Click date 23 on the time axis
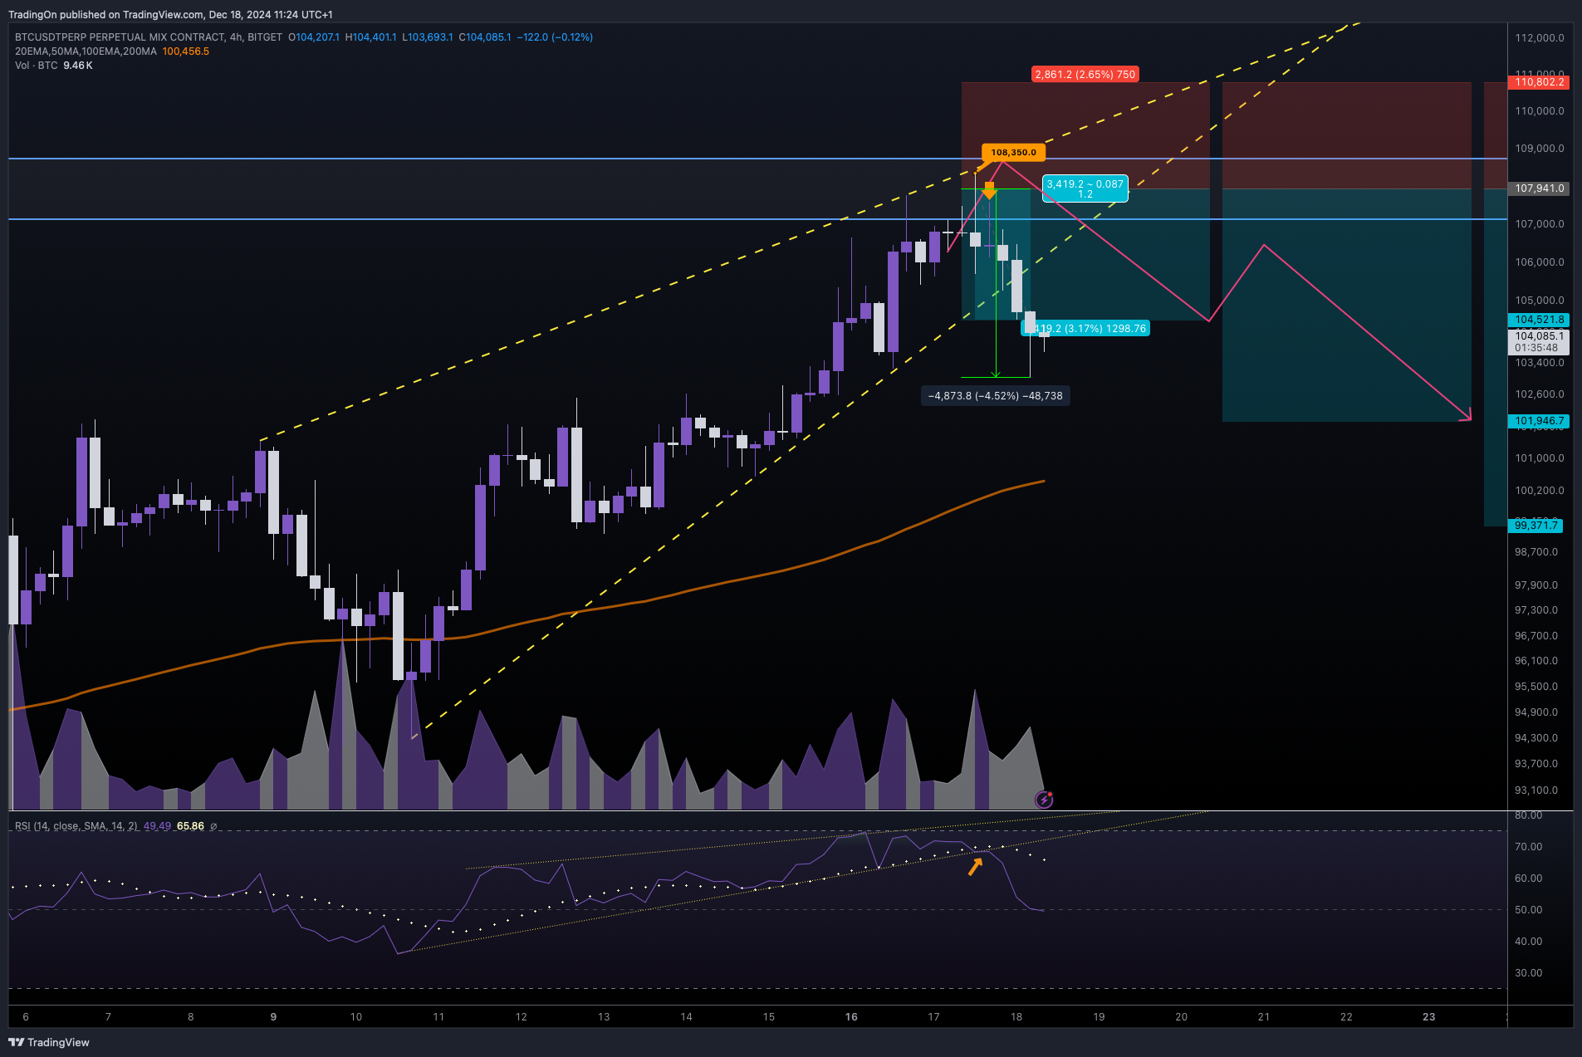The width and height of the screenshot is (1582, 1057). pos(1428,1017)
